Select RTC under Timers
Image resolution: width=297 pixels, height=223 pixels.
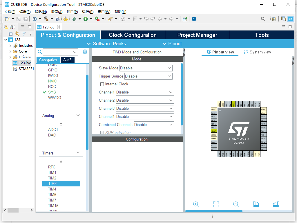[x=52, y=167]
